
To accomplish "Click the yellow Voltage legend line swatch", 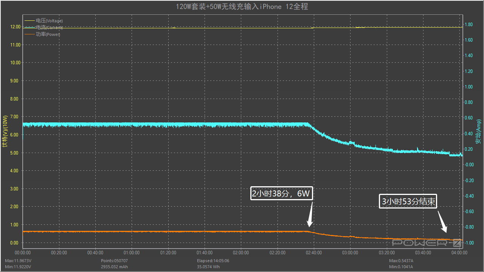I will (x=29, y=21).
